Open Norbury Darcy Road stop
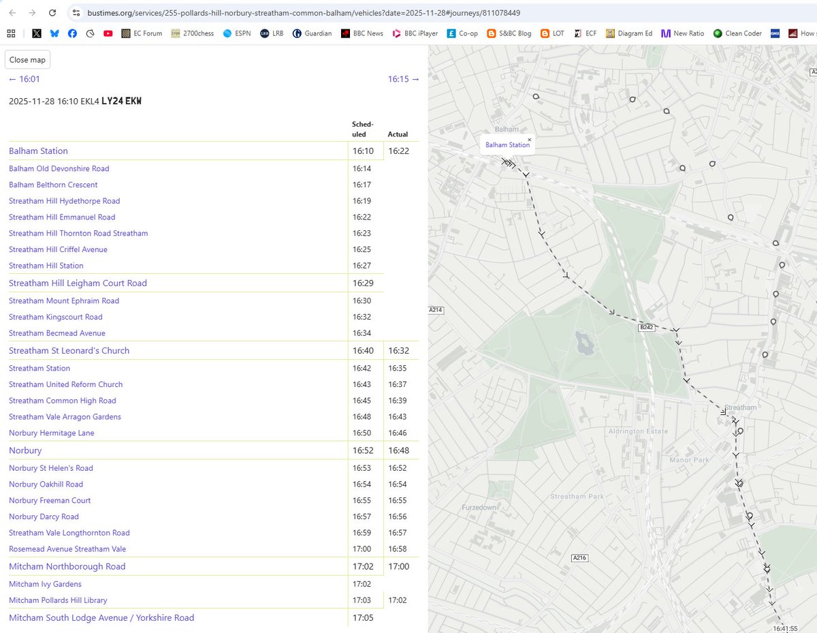817x633 pixels. pyautogui.click(x=44, y=516)
